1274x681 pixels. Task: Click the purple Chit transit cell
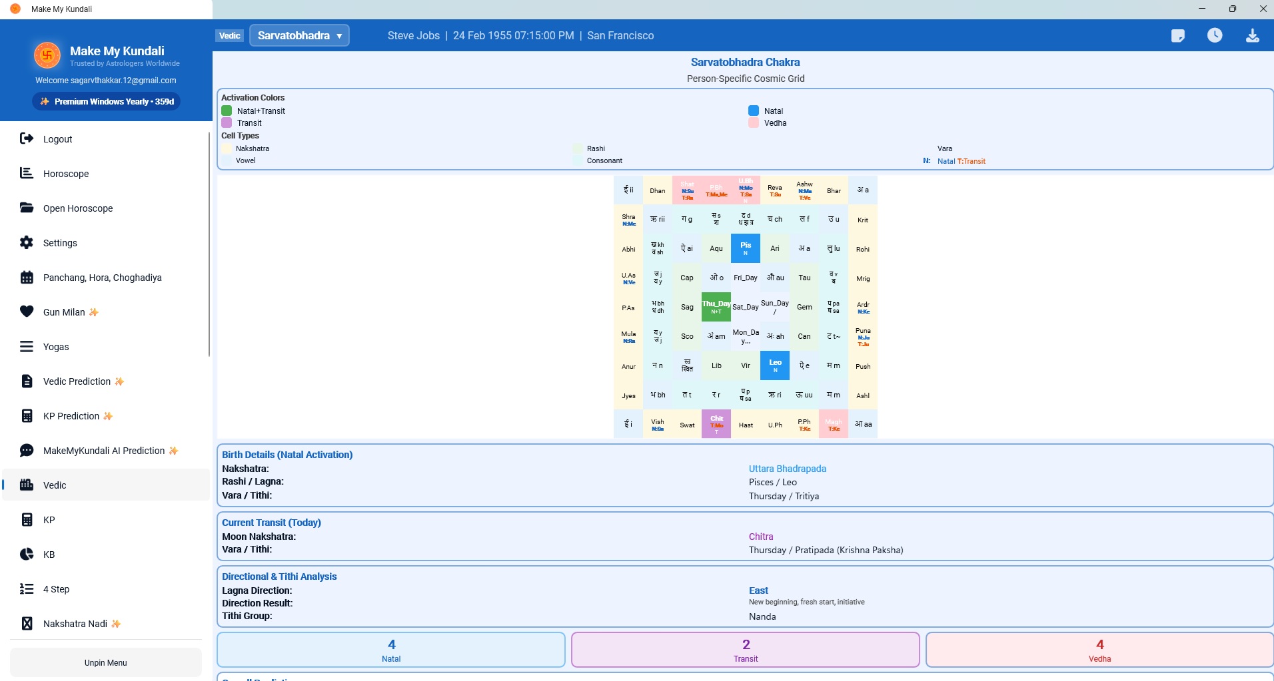point(716,424)
